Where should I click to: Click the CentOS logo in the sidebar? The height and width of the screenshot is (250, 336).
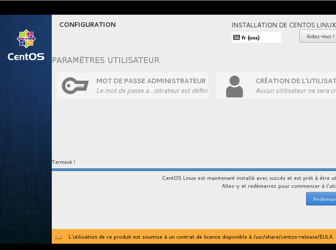[26, 39]
